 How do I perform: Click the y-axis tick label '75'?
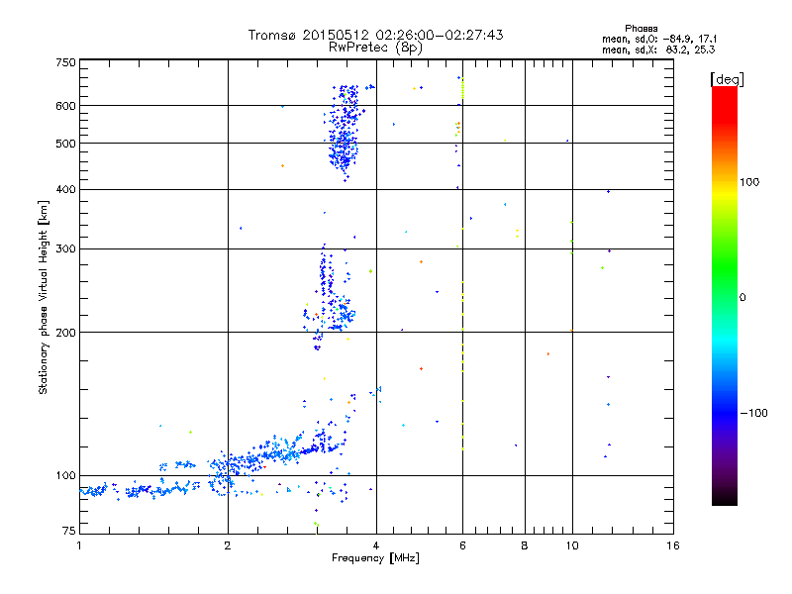69,531
